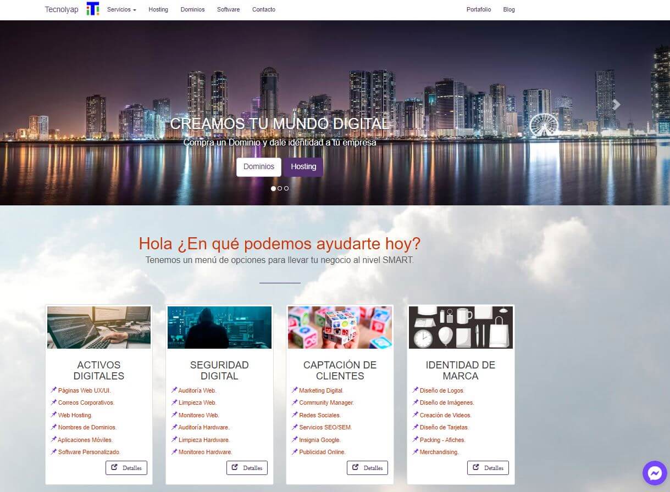Click the Tecnolyap colorful logo icon

pos(93,9)
